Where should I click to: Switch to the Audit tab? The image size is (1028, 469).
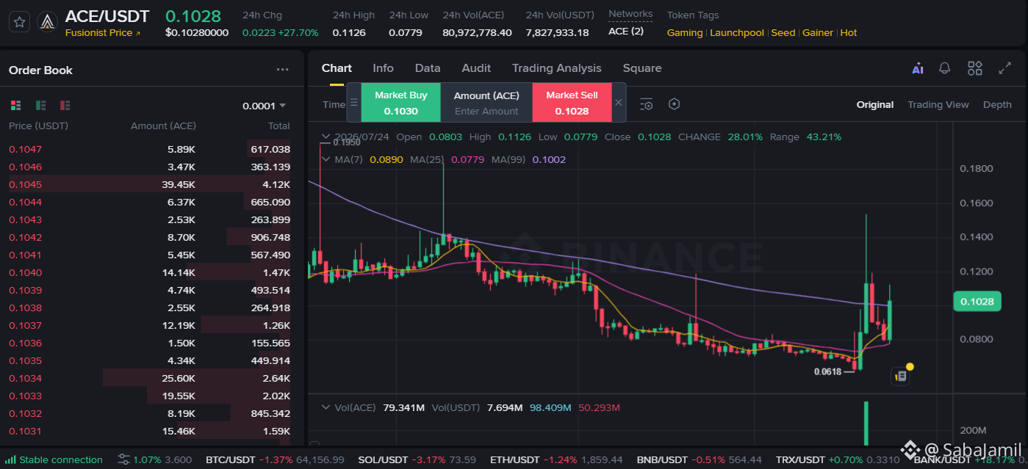(476, 68)
